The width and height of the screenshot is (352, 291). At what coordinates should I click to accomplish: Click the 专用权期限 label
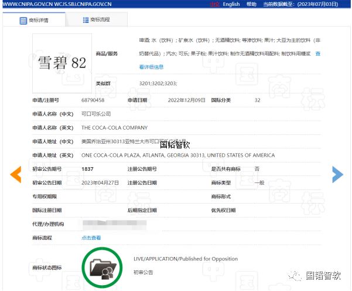coord(45,197)
